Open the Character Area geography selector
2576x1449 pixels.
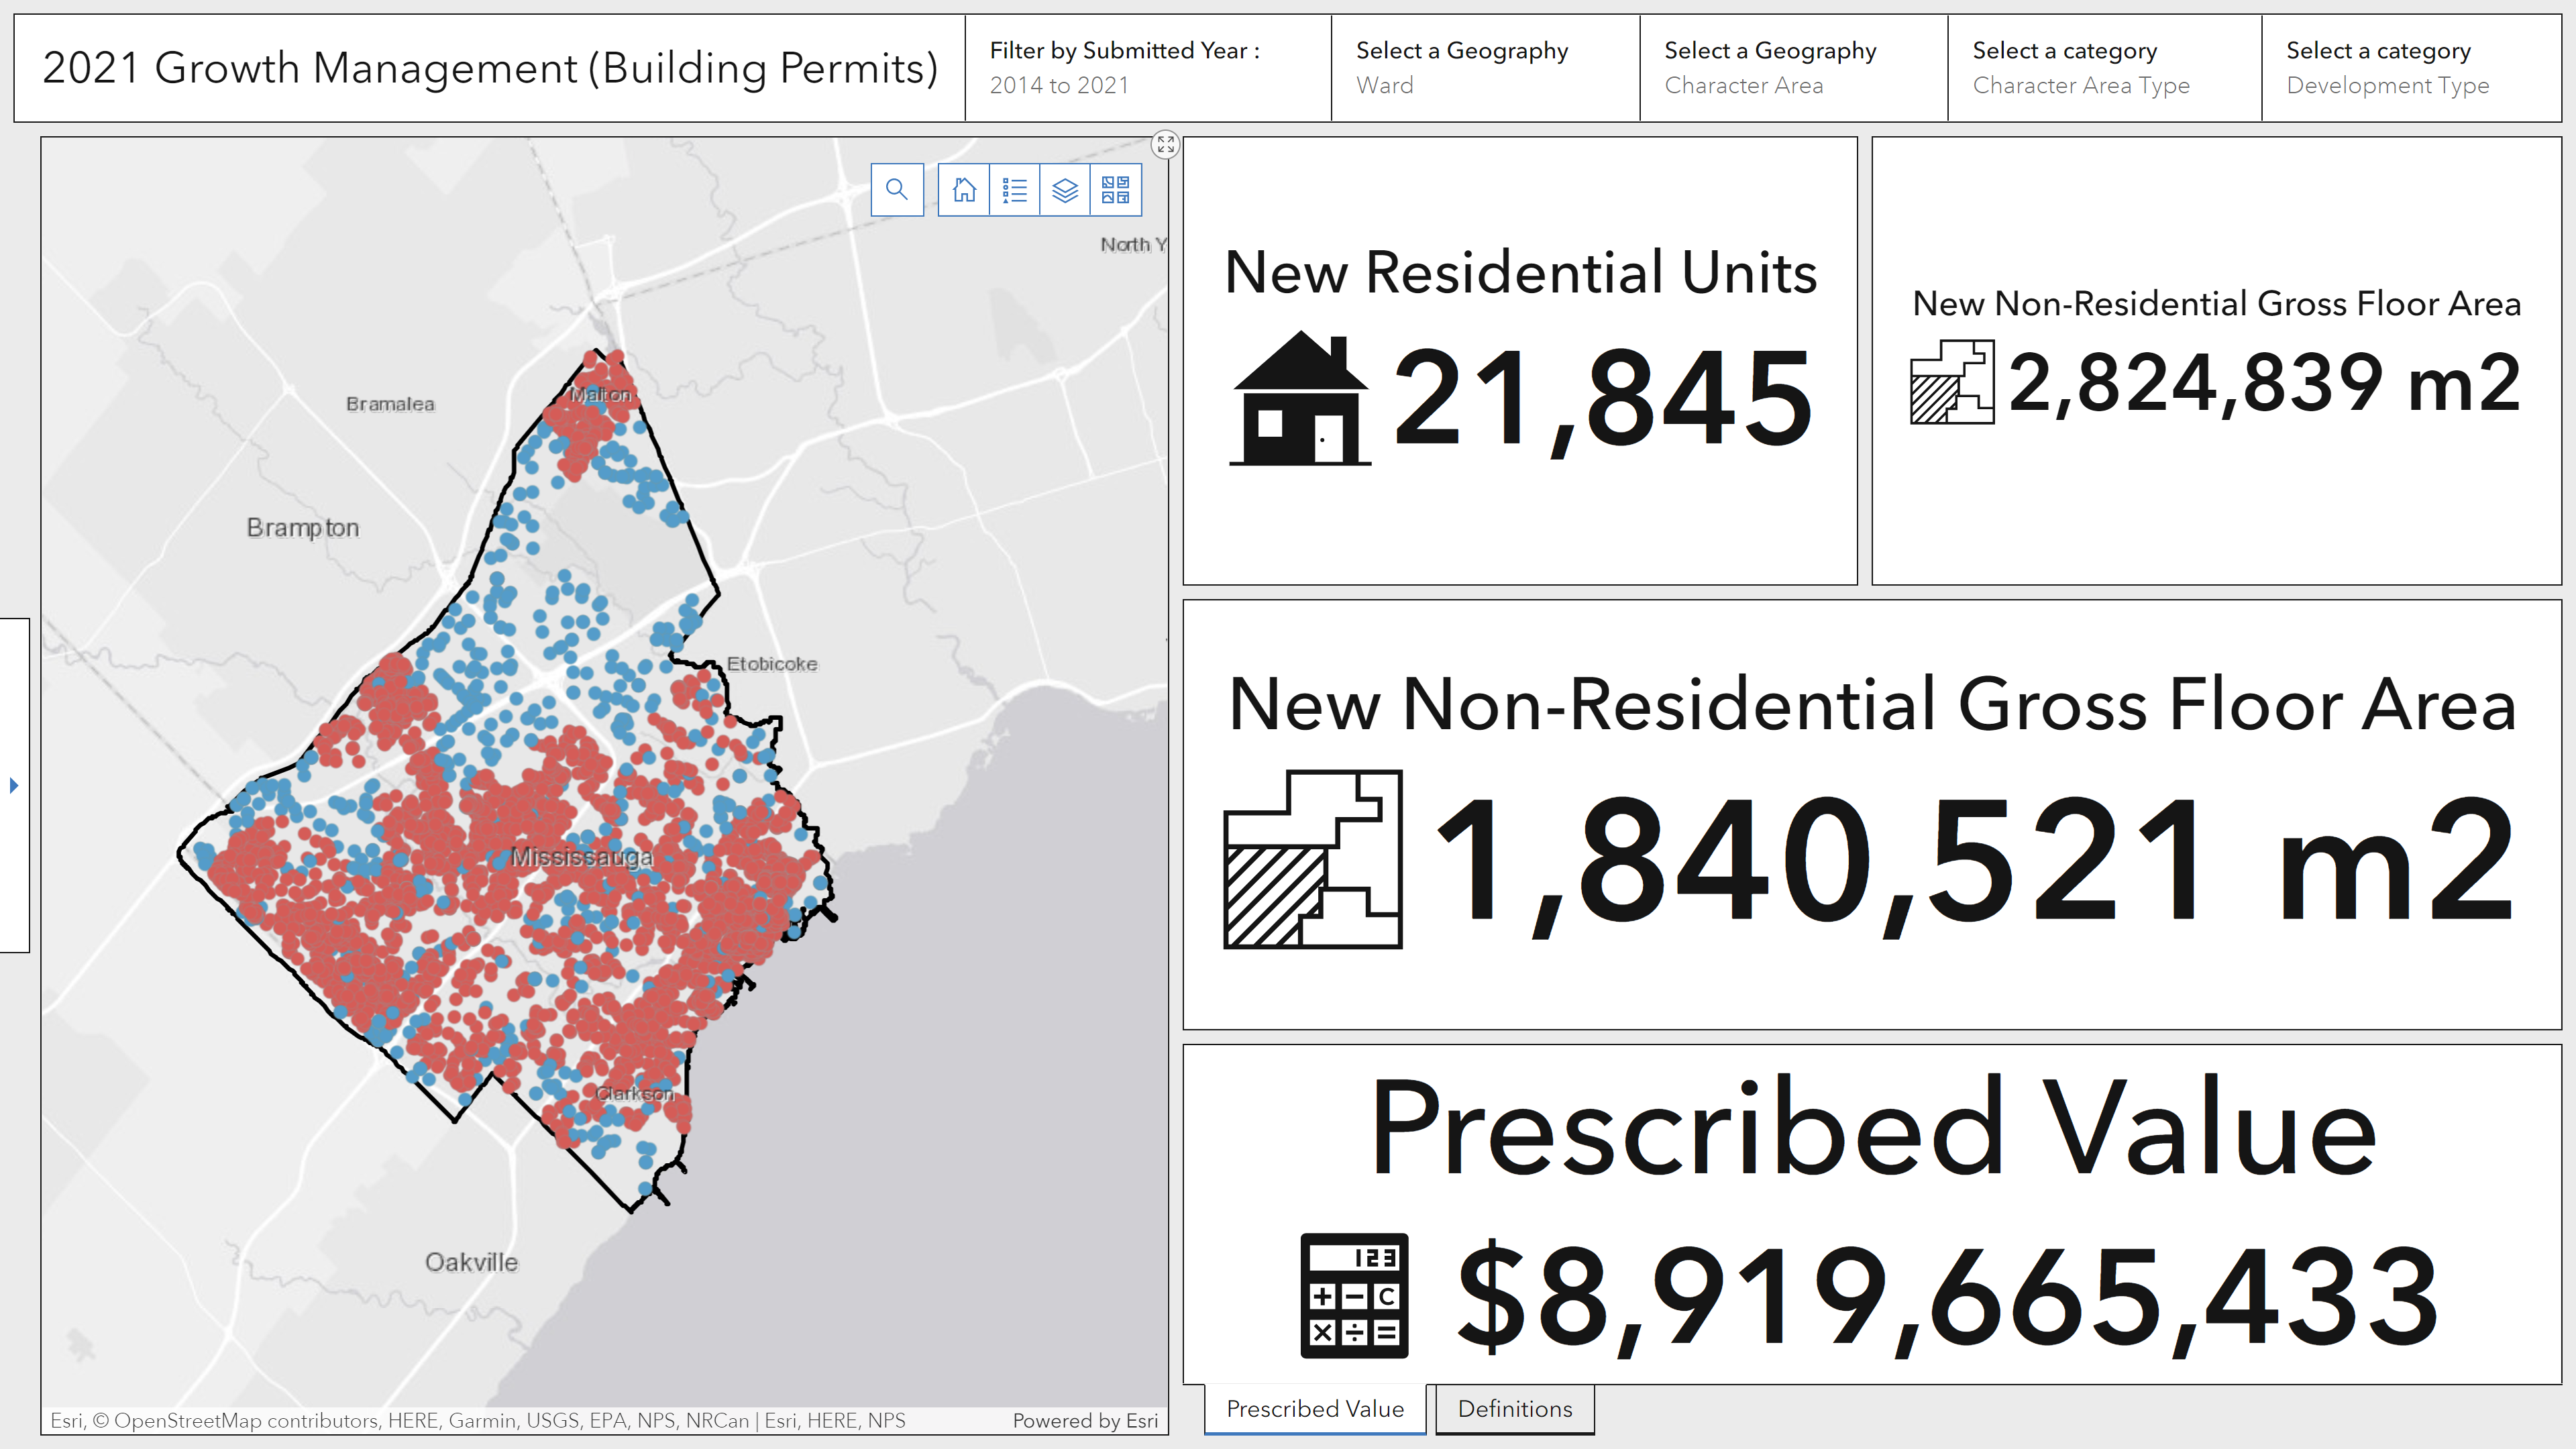(1792, 68)
